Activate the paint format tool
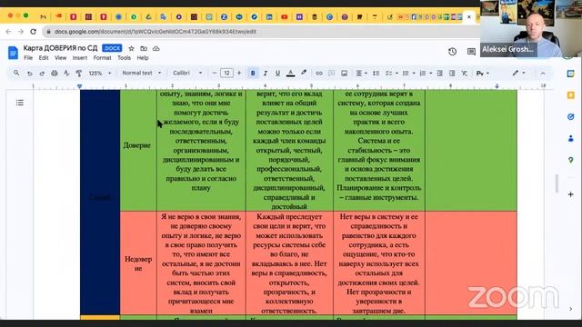Viewport: 582px width, 327px height. tap(79, 74)
